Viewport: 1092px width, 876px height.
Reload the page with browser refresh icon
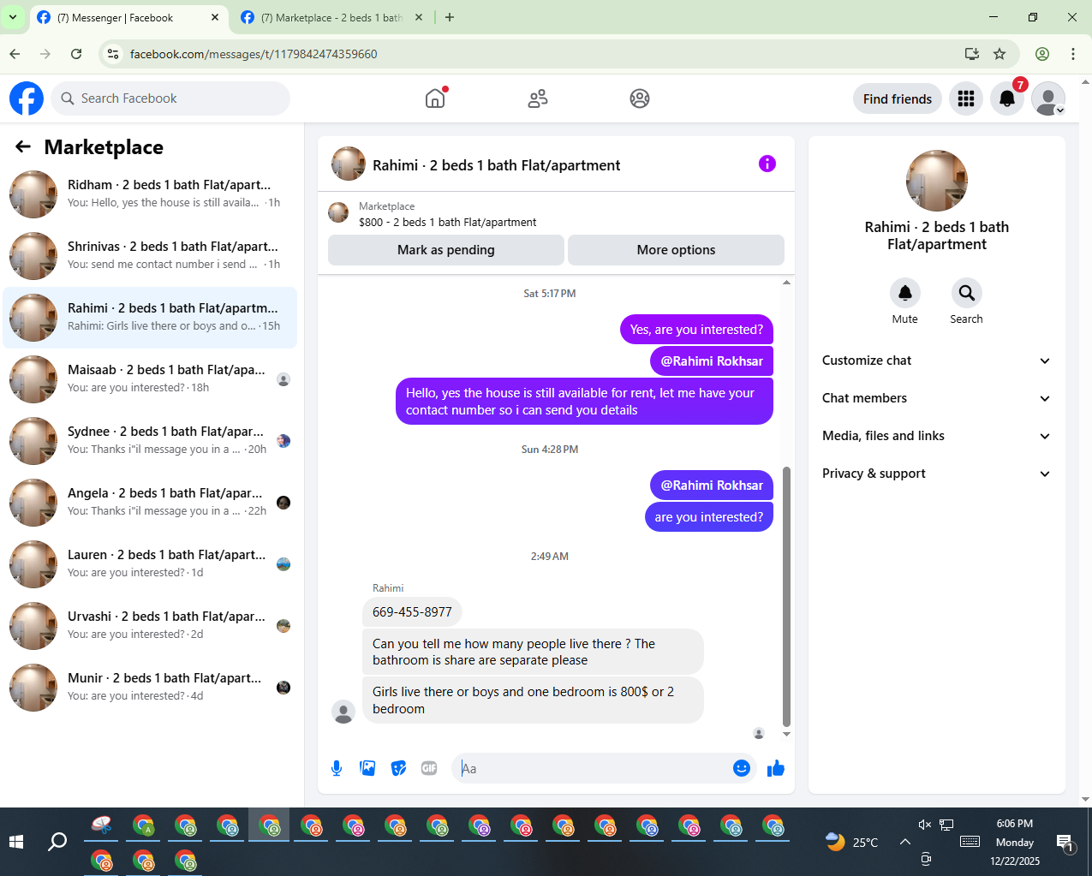coord(76,54)
